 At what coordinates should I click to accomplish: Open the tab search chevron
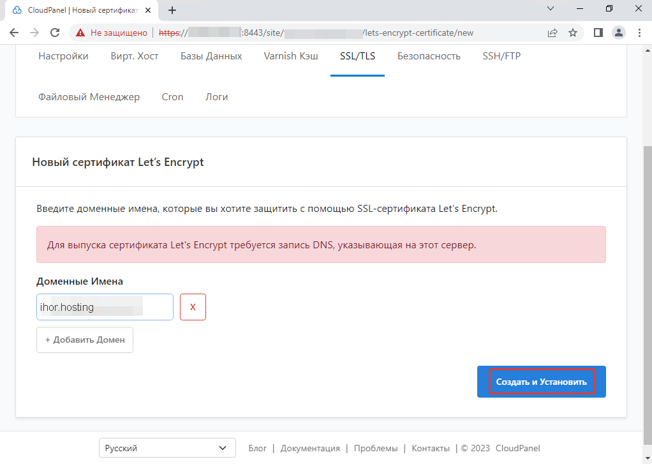tap(551, 9)
